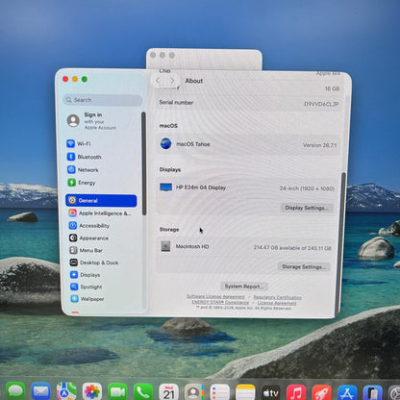Click the Macintosh HD drive icon
Viewport: 400px width, 400px height.
pos(165,246)
